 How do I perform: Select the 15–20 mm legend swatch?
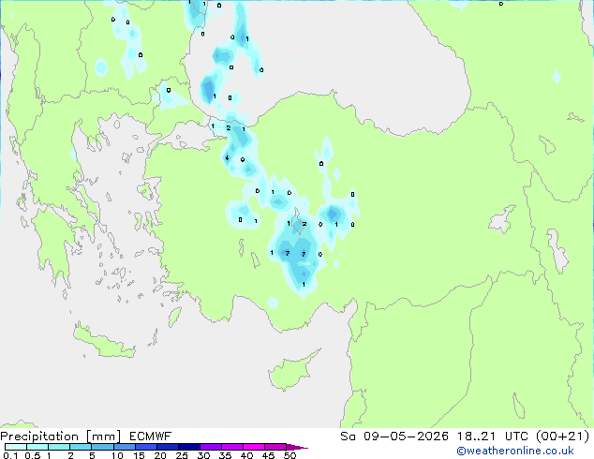tap(145, 447)
